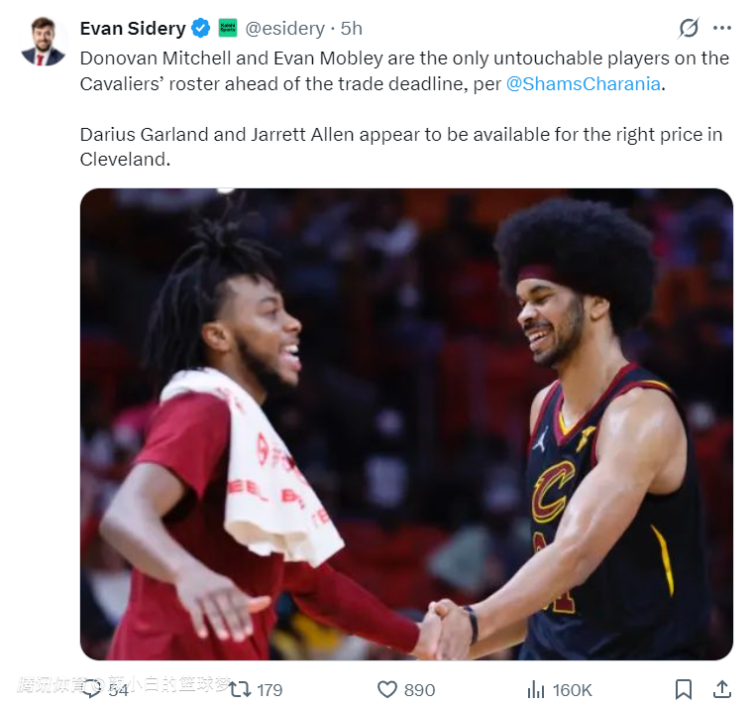752x708 pixels.
Task: Click the 160K views count
Action: (572, 689)
